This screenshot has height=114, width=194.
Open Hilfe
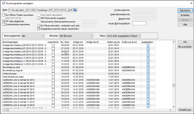pos(185,25)
